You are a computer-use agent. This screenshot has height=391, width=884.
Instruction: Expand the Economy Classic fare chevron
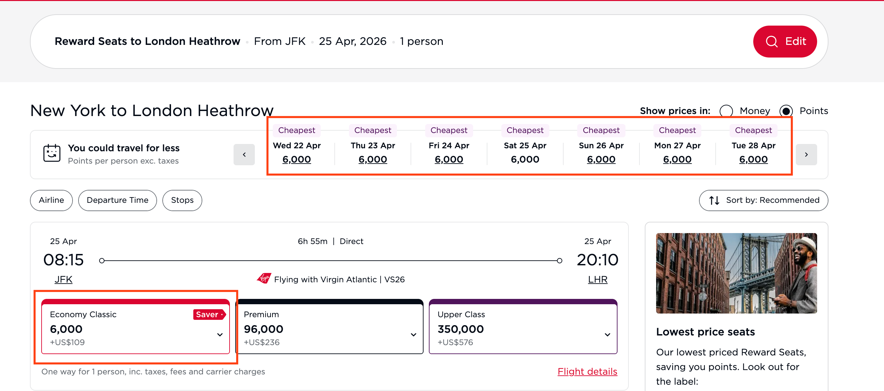[x=220, y=334]
